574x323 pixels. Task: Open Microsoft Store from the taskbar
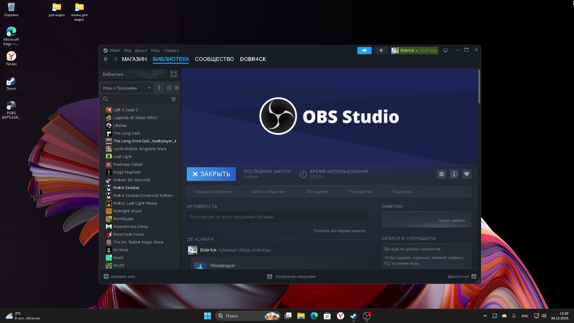coord(327,316)
